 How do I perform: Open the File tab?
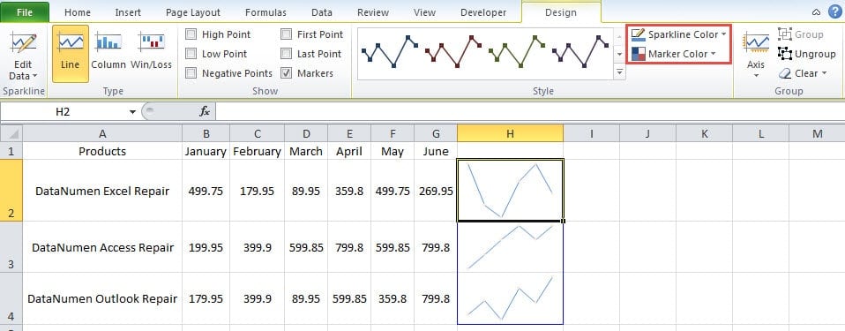pyautogui.click(x=25, y=12)
